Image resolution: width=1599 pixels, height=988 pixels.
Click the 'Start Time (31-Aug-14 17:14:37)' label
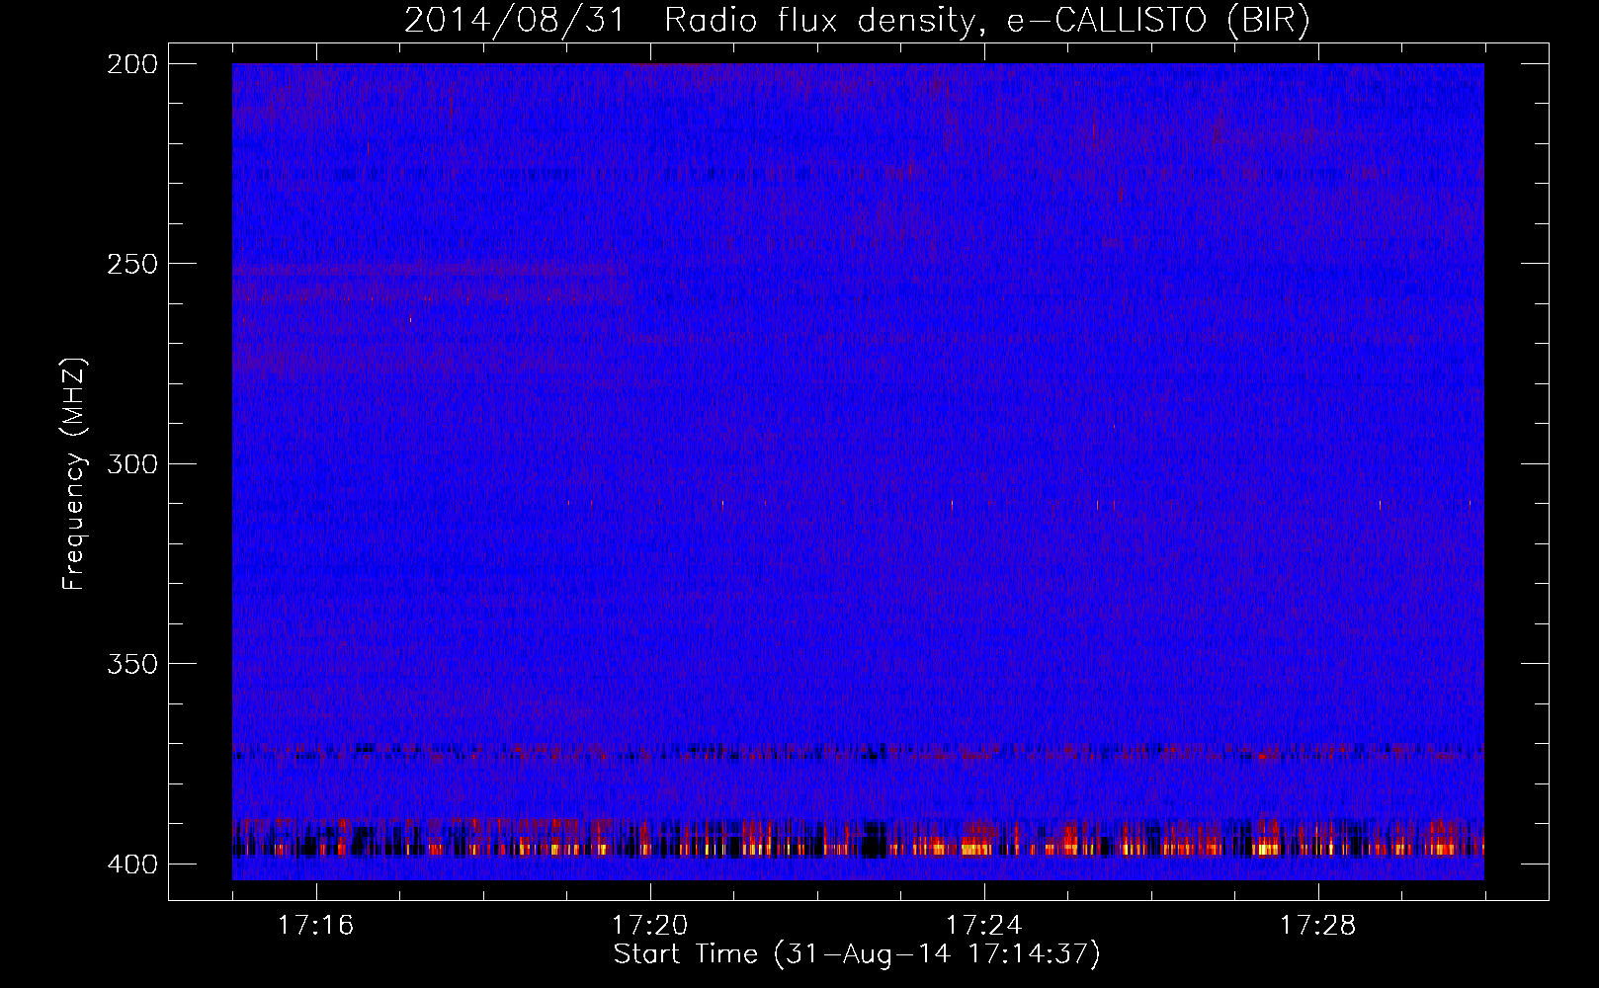coord(857,954)
